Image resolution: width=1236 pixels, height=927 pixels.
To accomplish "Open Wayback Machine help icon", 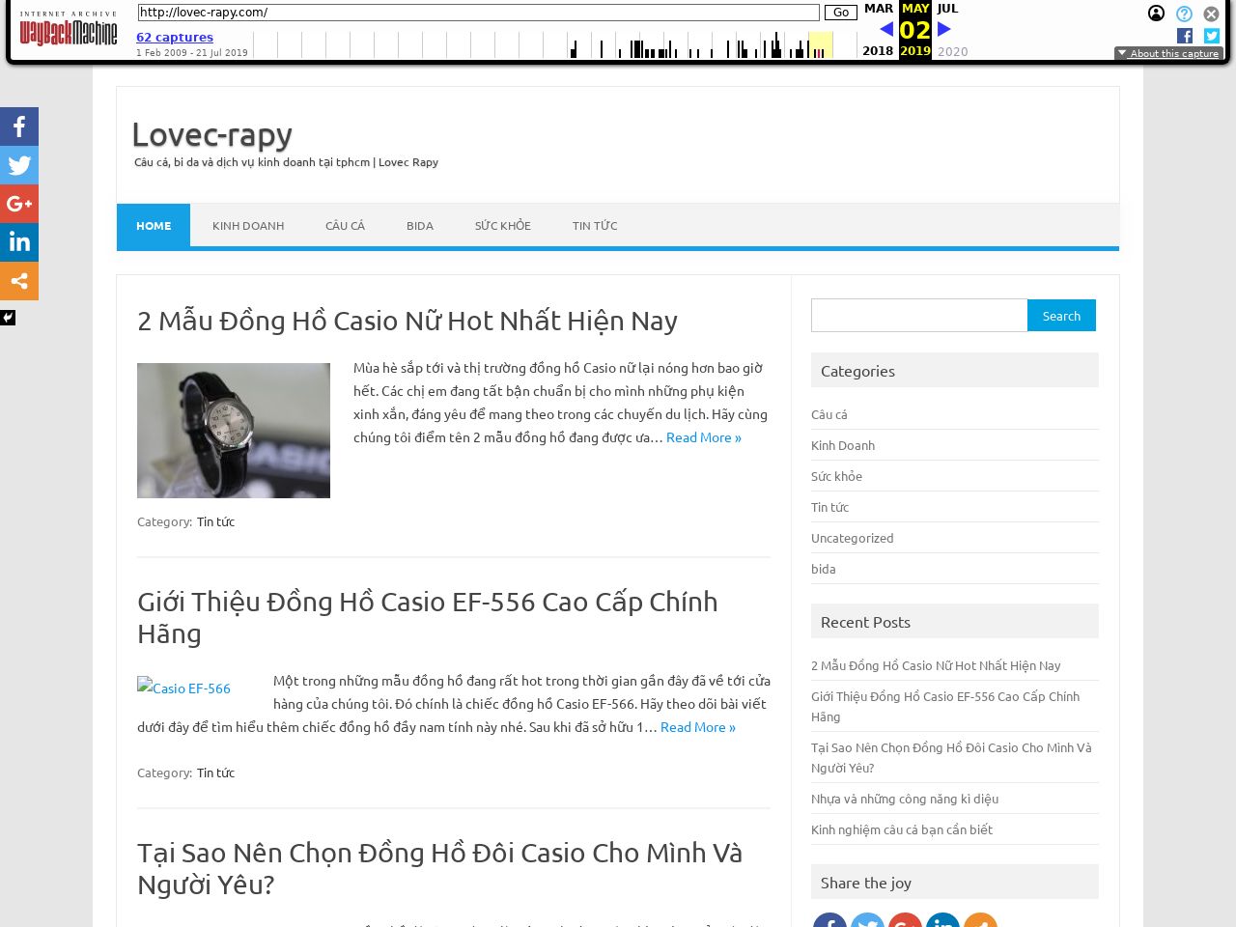I will (1184, 14).
